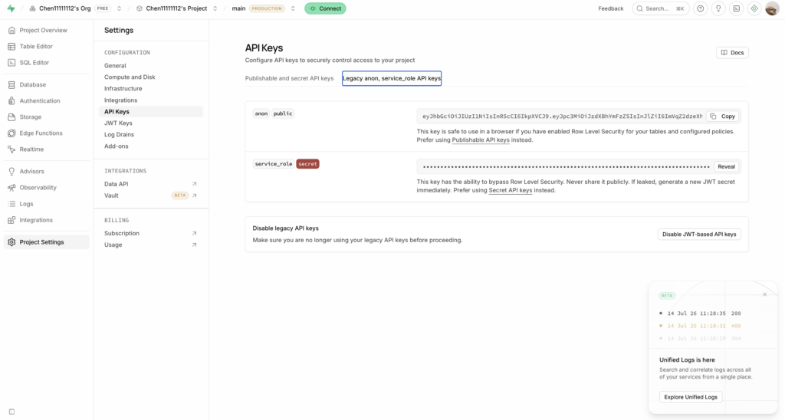Image resolution: width=785 pixels, height=420 pixels.
Task: Open the top bar lightbulb advisor icon
Action: 718,8
